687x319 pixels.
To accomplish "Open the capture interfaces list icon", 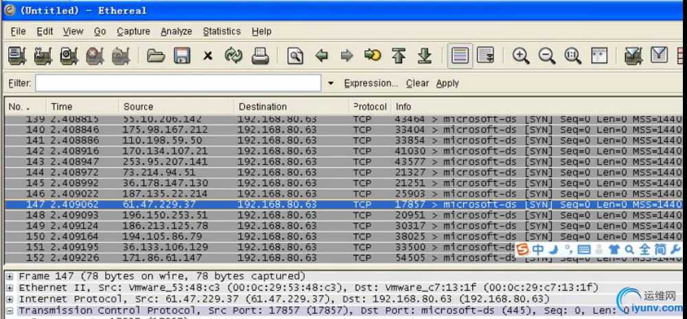I will (17, 56).
